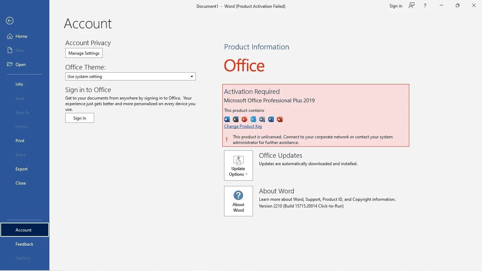
Task: Click the "This product is unlicensed" message
Action: point(313,140)
